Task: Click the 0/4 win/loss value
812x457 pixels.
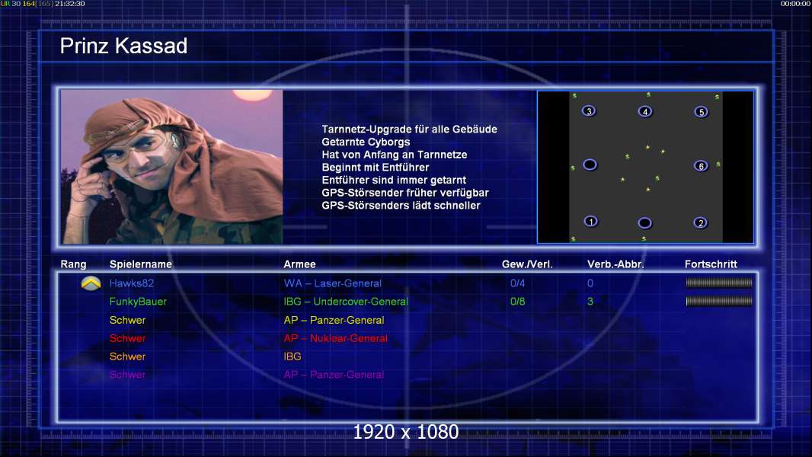Action: [517, 283]
